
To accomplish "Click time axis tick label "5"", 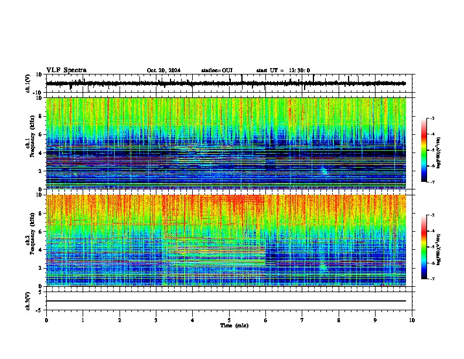I will click(x=229, y=320).
